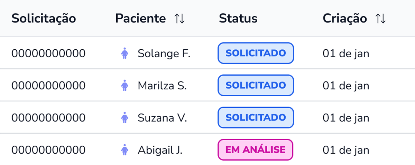Select the request number in Abigail's row
The image size is (415, 165).
coord(48,150)
